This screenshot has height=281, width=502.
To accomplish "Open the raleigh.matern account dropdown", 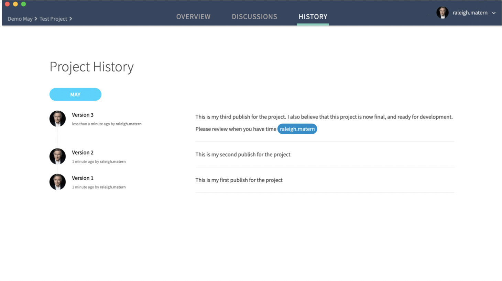I will tap(494, 13).
